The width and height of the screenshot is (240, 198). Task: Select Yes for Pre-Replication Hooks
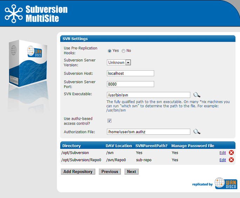click(109, 51)
